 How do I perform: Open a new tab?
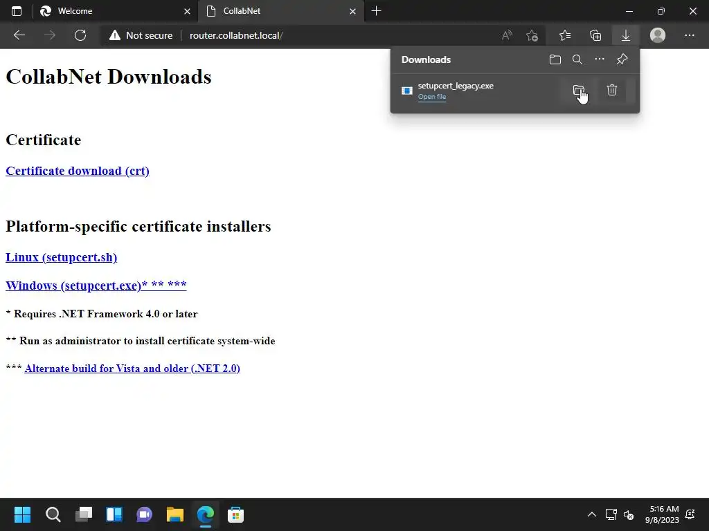click(x=376, y=11)
